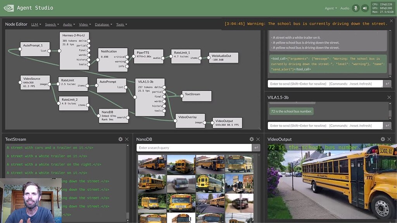This screenshot has height=223, width=397.
Task: Open the TextStream panel settings gear
Action: coord(120,139)
